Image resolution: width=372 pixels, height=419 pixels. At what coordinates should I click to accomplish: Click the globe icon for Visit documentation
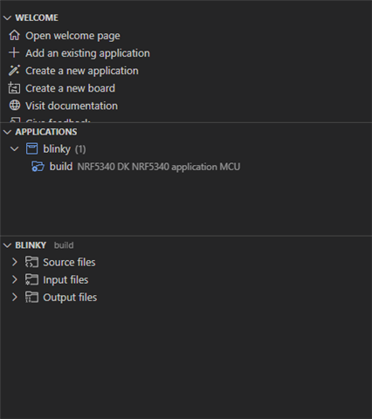pos(15,106)
